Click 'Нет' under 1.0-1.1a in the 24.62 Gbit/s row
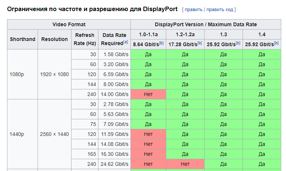 point(148,164)
